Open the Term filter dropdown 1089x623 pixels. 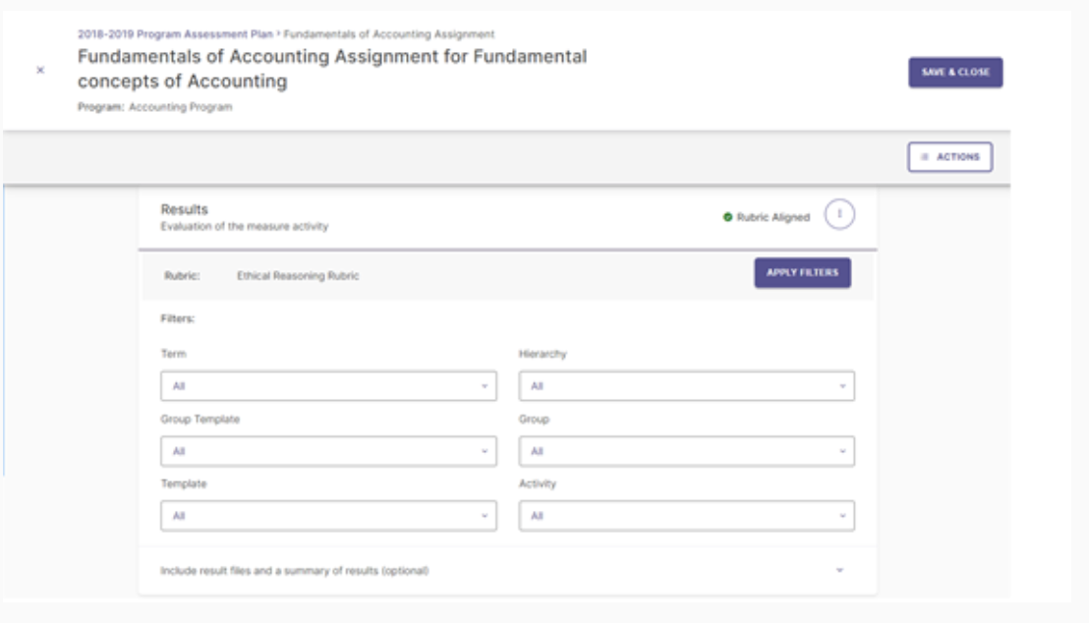pos(328,386)
